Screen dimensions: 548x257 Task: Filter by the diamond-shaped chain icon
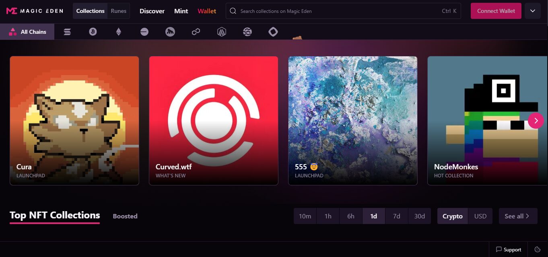tap(273, 32)
